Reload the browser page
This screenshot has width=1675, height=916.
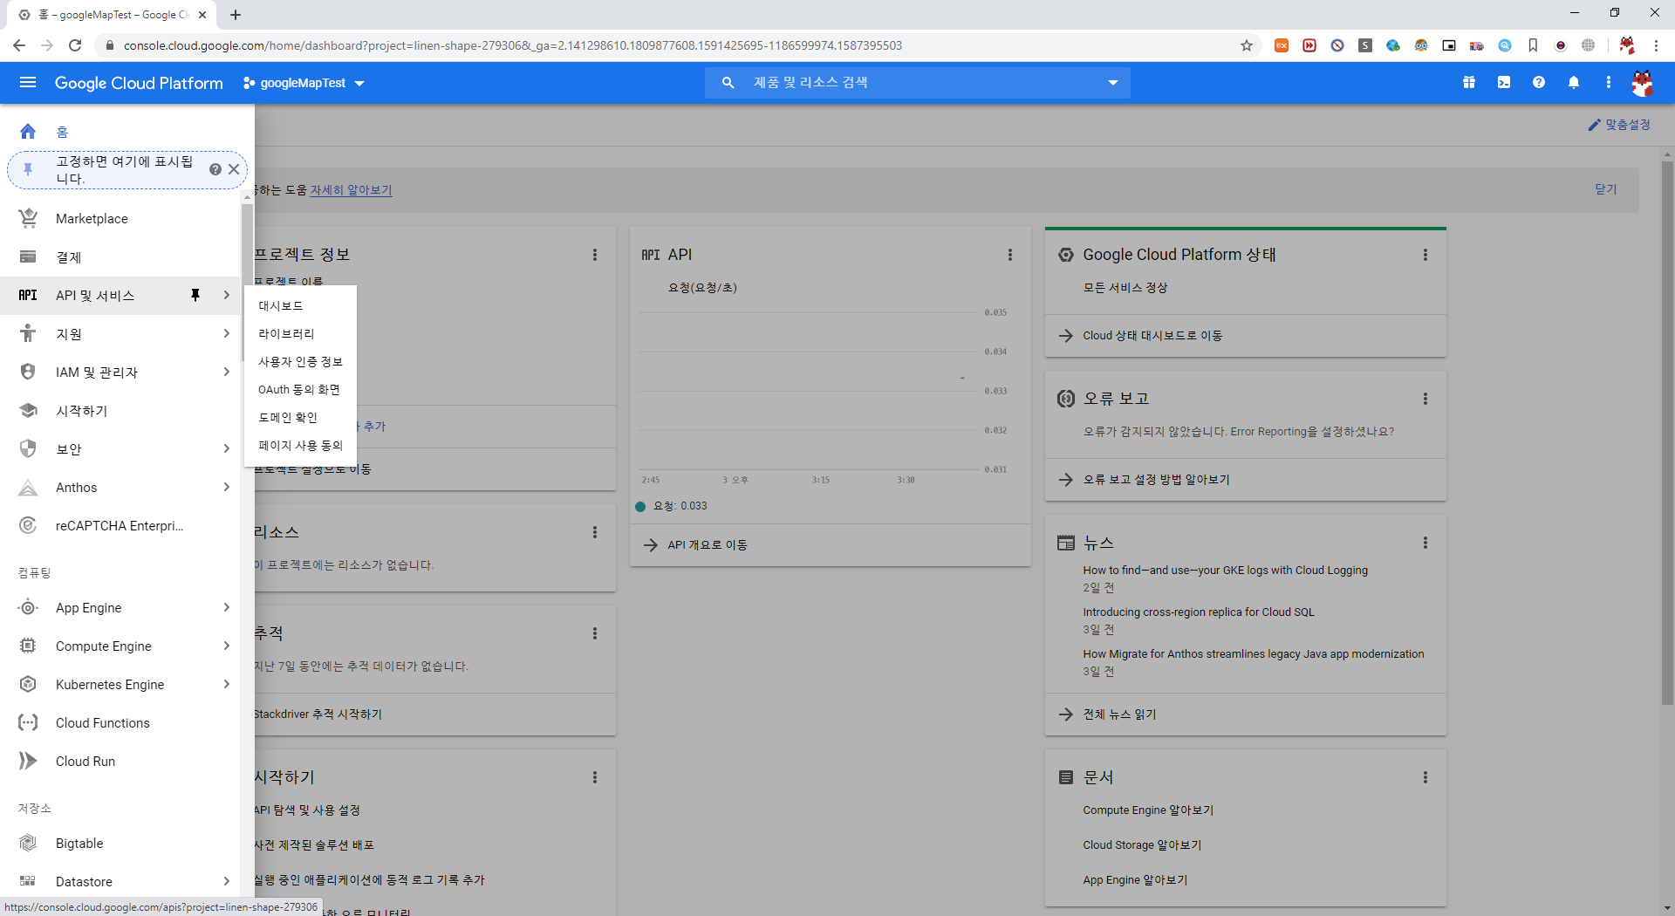coord(75,45)
